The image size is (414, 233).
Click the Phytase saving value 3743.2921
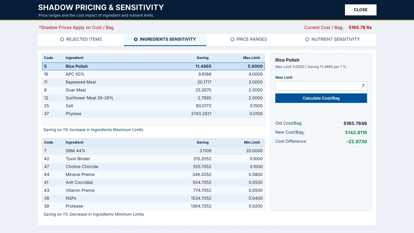201,114
